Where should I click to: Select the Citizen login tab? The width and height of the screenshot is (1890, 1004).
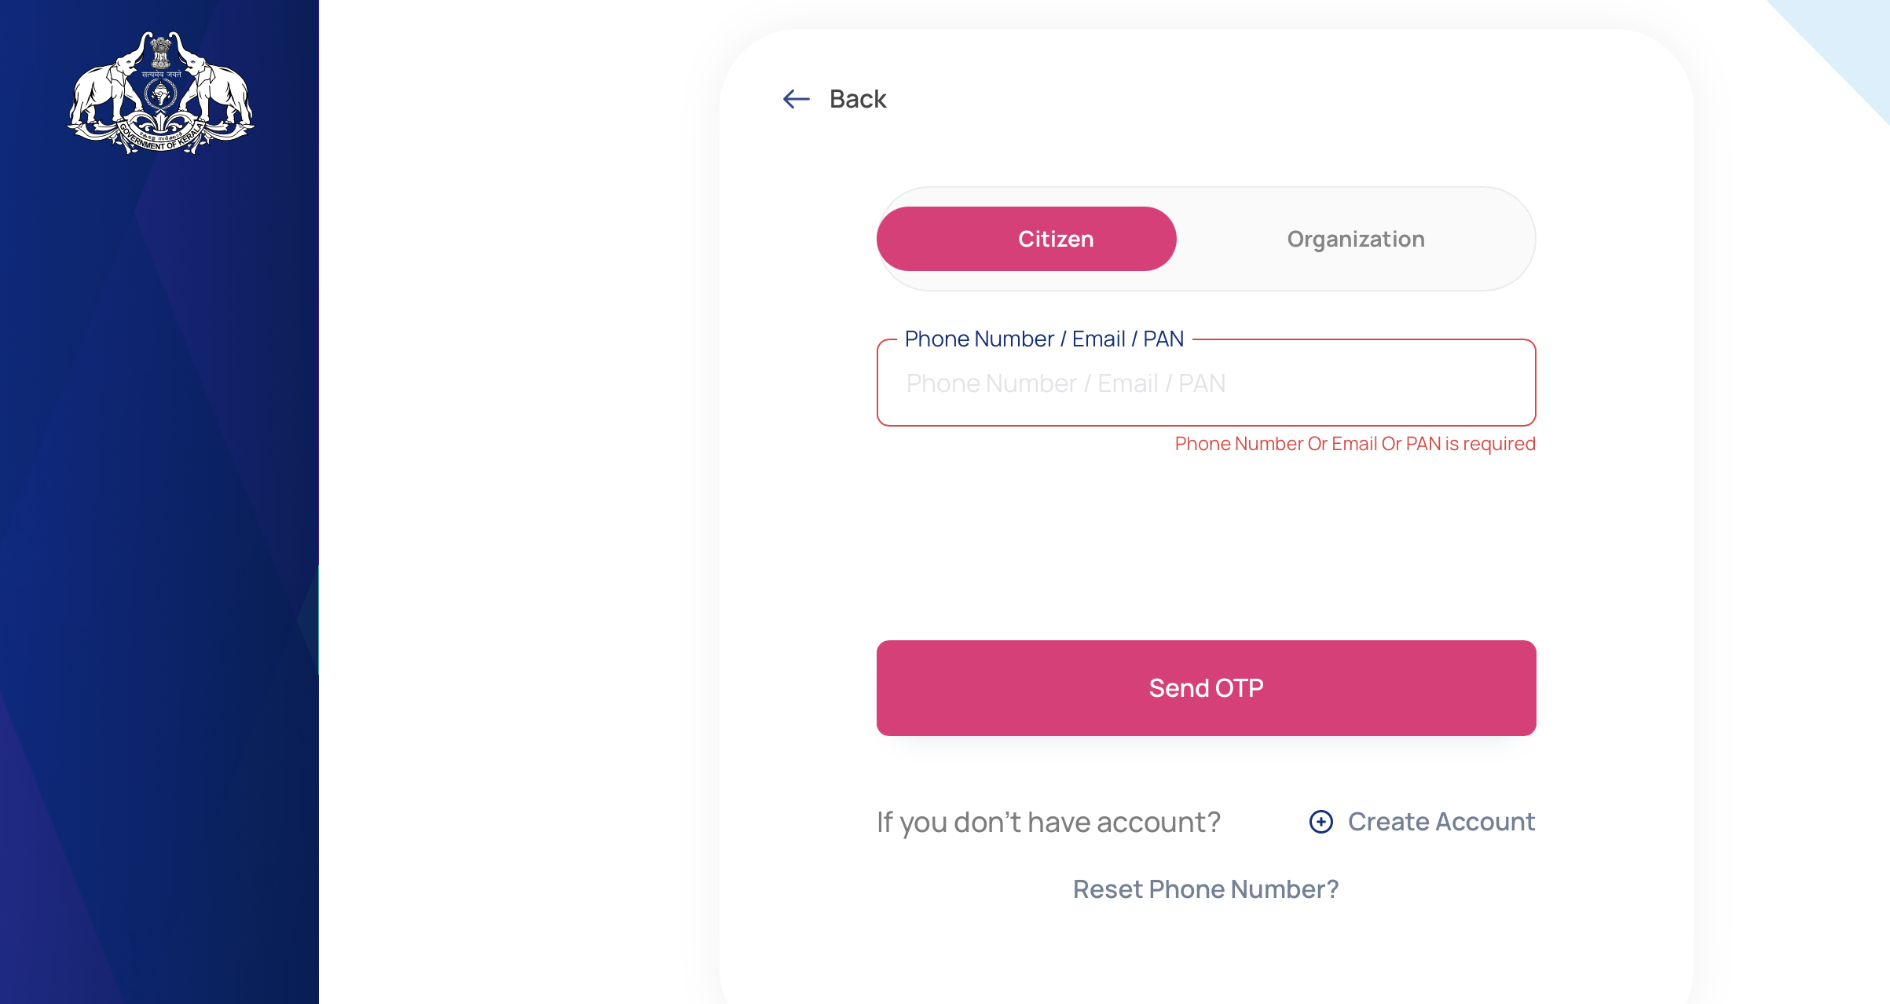click(1026, 239)
